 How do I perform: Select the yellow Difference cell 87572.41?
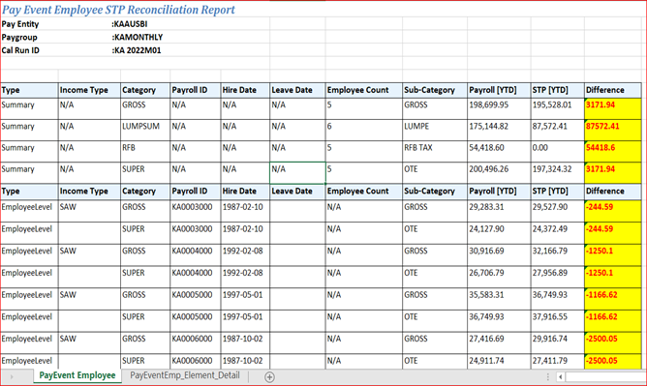pos(613,131)
